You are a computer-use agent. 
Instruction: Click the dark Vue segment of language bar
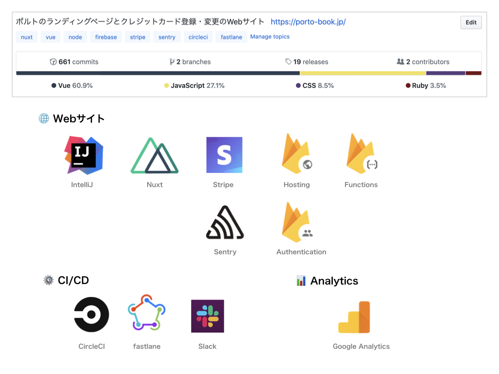pos(158,73)
